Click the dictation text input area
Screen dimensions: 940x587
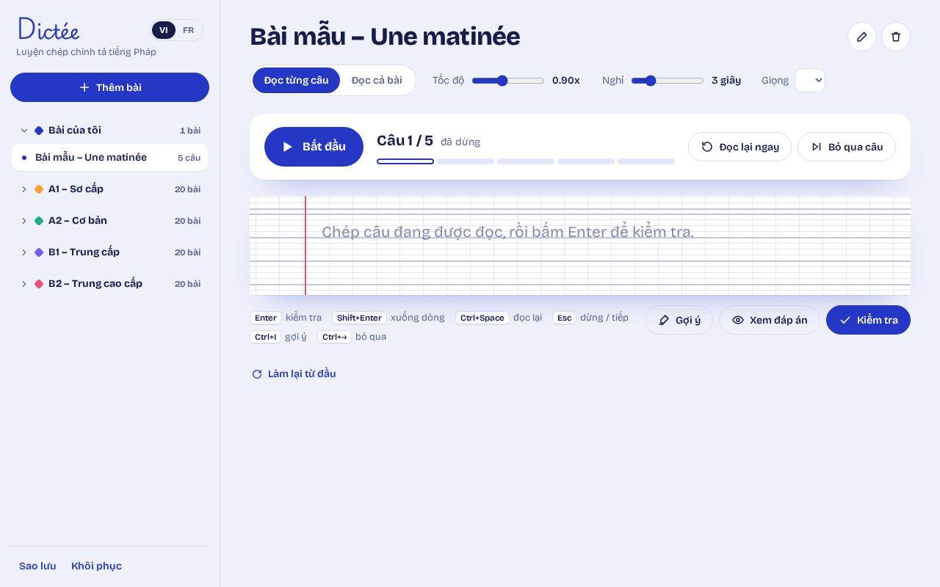pos(580,246)
